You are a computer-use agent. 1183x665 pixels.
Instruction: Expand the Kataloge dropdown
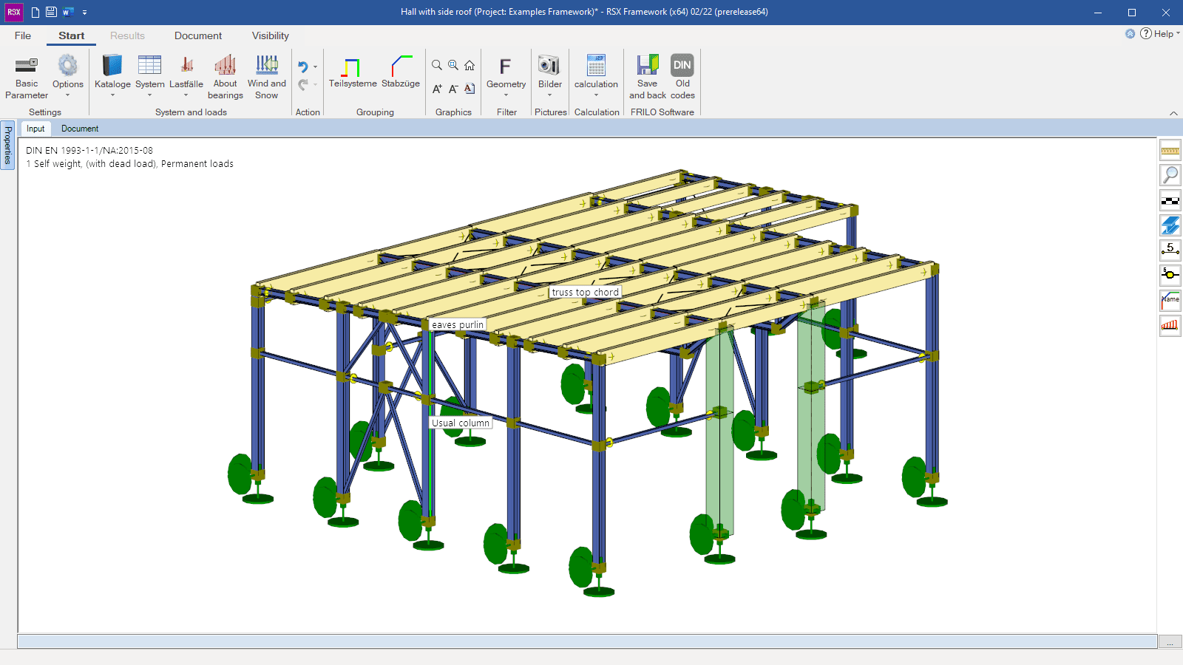112,95
